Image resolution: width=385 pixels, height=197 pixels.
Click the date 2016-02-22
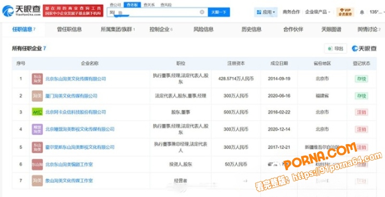(279, 112)
